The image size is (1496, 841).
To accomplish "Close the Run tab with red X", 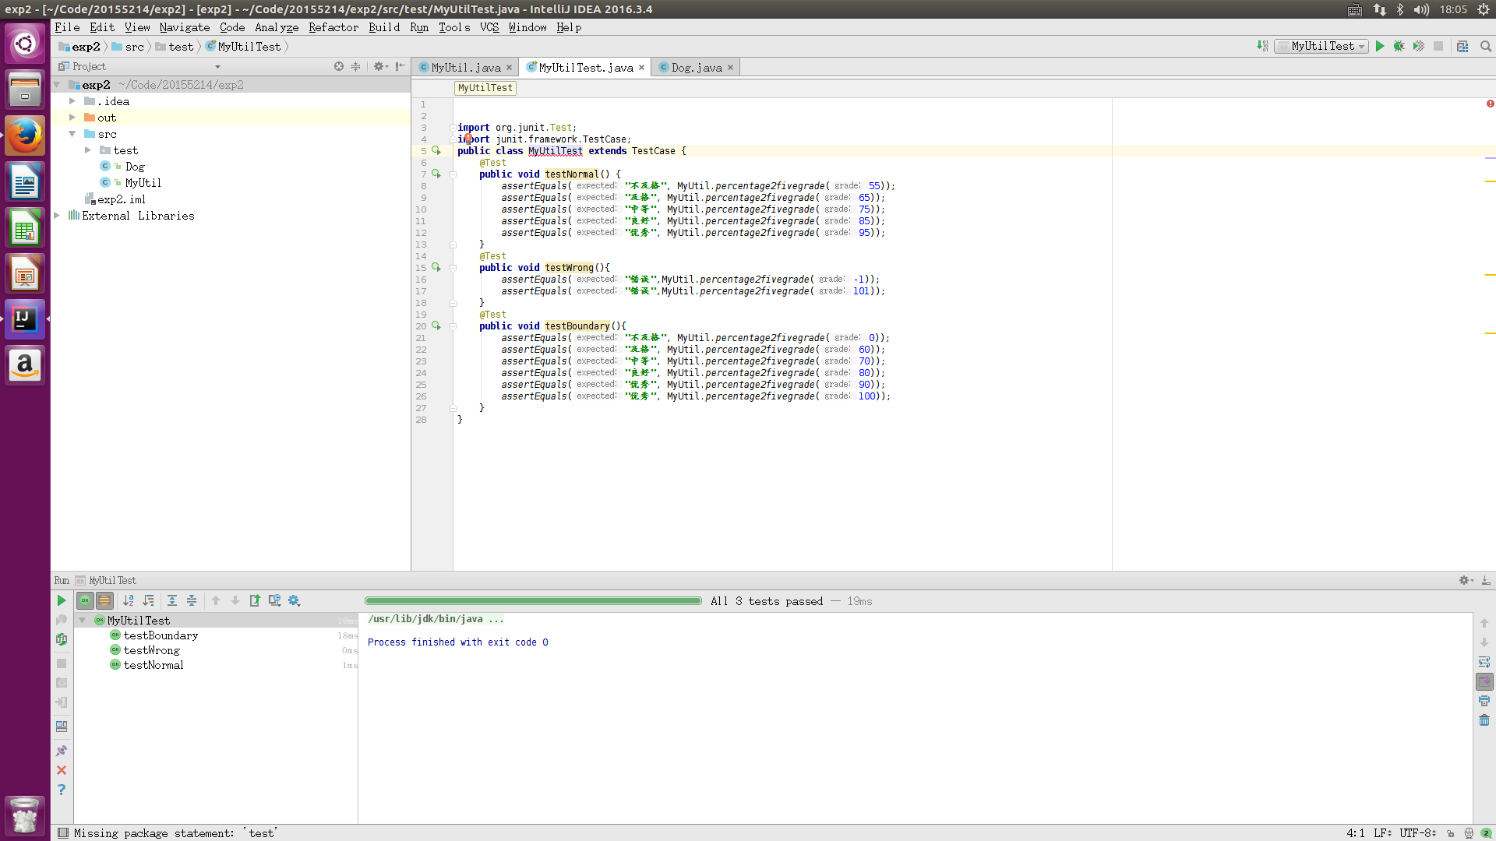I will point(62,770).
